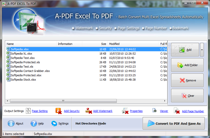
Task: Open the Add Watermark link
Action: (103, 111)
